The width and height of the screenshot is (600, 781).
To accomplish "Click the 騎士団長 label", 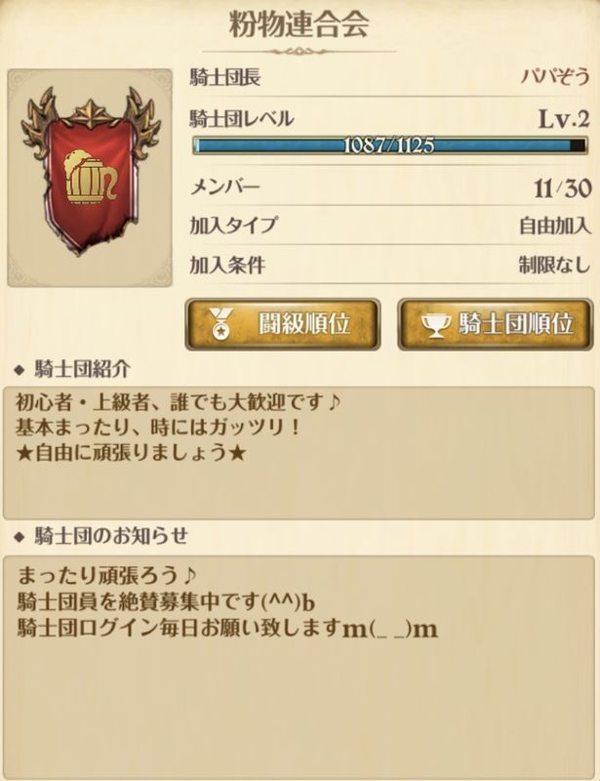I will coord(225,77).
